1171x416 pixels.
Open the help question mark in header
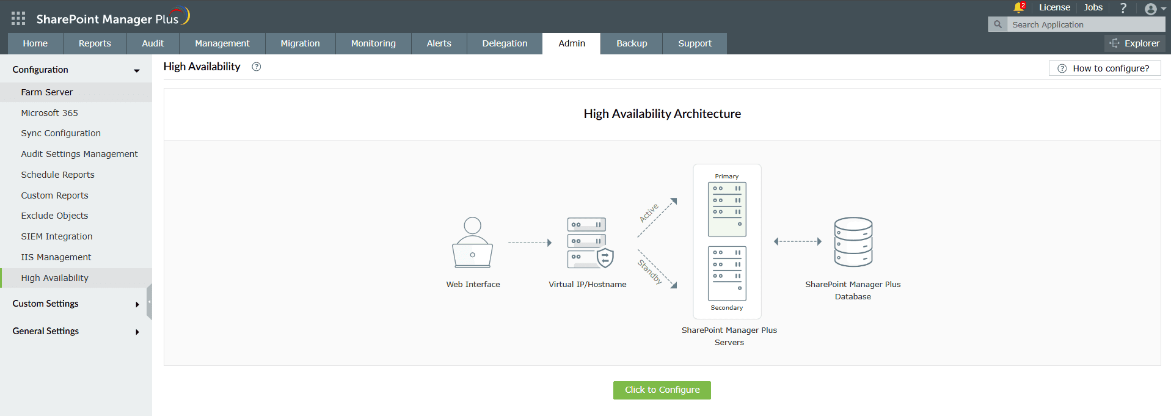pyautogui.click(x=1123, y=8)
